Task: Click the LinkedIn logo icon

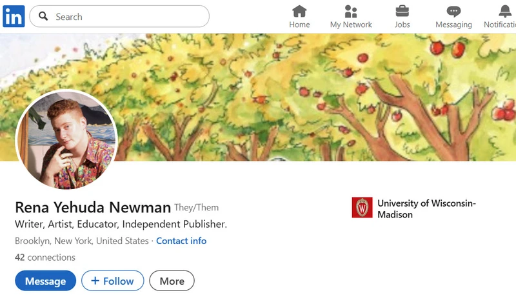Action: pyautogui.click(x=14, y=16)
